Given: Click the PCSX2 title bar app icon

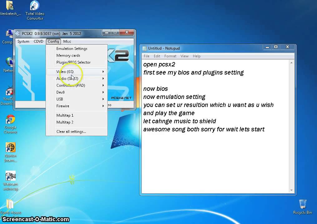Looking at the screenshot, I should point(18,33).
